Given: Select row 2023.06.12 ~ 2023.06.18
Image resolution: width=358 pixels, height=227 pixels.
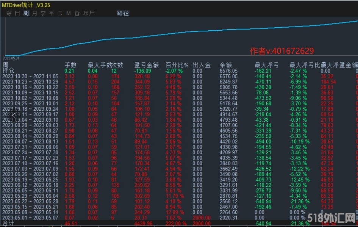Looking at the screenshot, I should tap(30, 185).
